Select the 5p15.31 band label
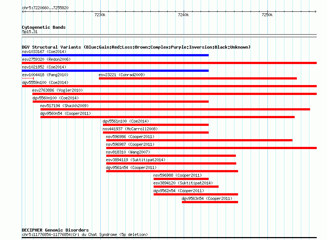Image resolution: width=327 pixels, height=240 pixels. (30, 32)
